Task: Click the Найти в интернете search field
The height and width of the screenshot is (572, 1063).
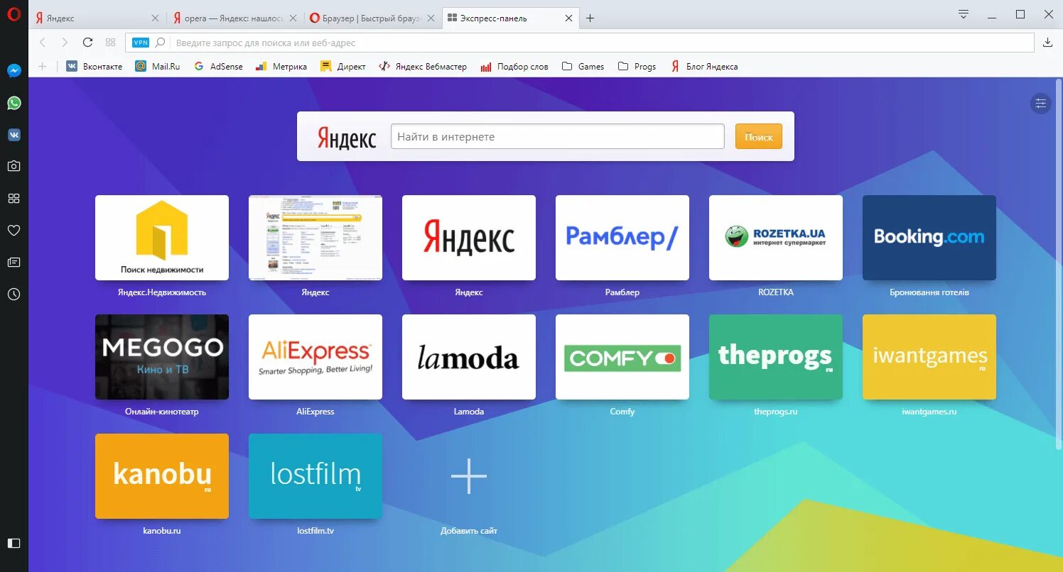Action: click(558, 136)
